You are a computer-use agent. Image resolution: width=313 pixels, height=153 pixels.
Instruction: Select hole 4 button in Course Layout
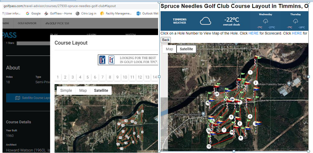coord(80,77)
